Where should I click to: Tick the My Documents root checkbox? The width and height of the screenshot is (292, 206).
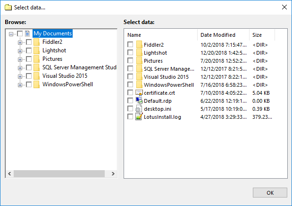pos(20,34)
